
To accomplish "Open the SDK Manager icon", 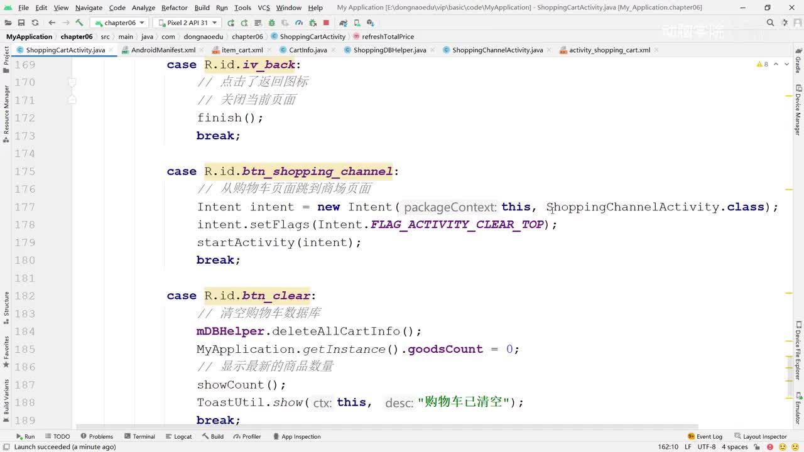I will click(371, 23).
